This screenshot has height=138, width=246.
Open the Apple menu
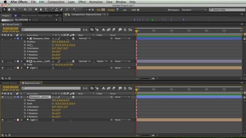pos(5,2)
